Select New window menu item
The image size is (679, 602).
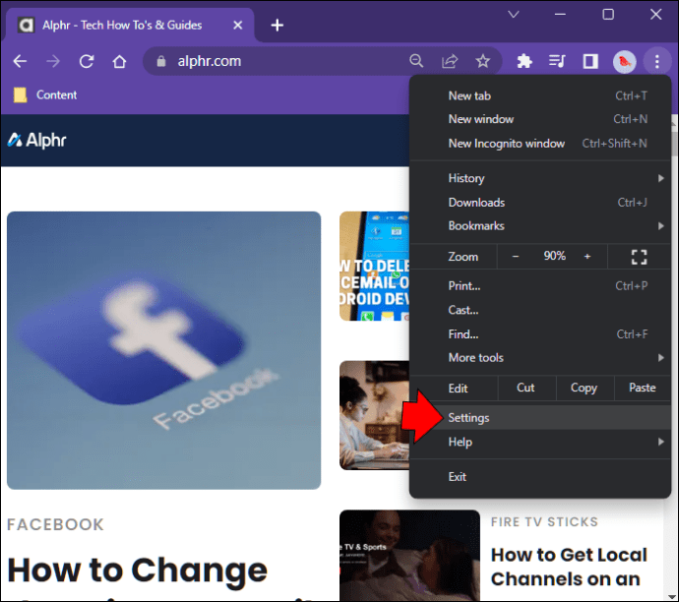tap(540, 119)
